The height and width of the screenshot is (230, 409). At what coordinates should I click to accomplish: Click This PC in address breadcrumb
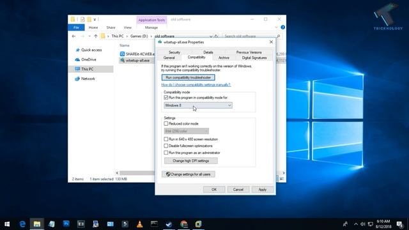pyautogui.click(x=118, y=36)
